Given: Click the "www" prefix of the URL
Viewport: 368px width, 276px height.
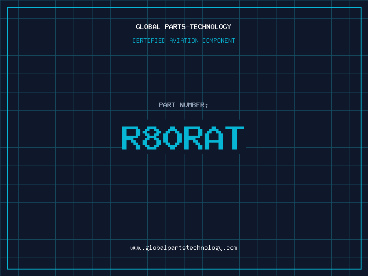Looking at the screenshot, I should (x=136, y=248).
